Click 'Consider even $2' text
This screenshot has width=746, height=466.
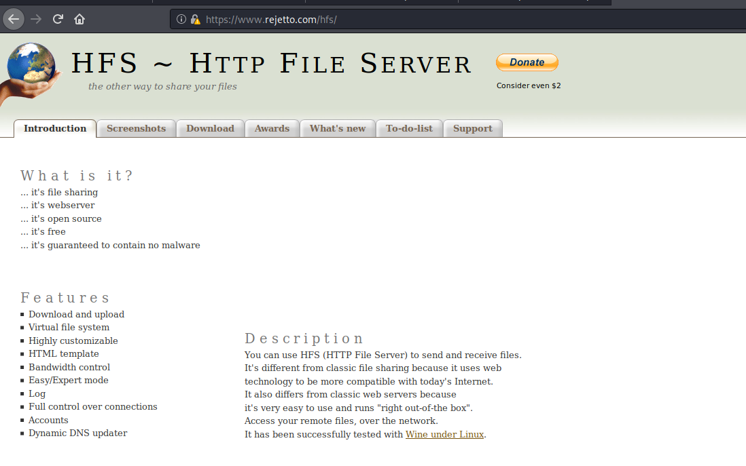point(529,86)
